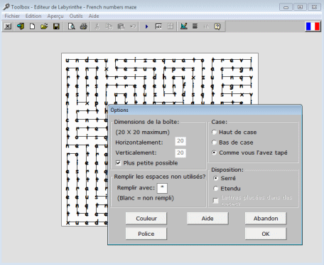Viewport: 324px width, 265px height.
Task: Click the Aide button in Options
Action: [x=207, y=218]
